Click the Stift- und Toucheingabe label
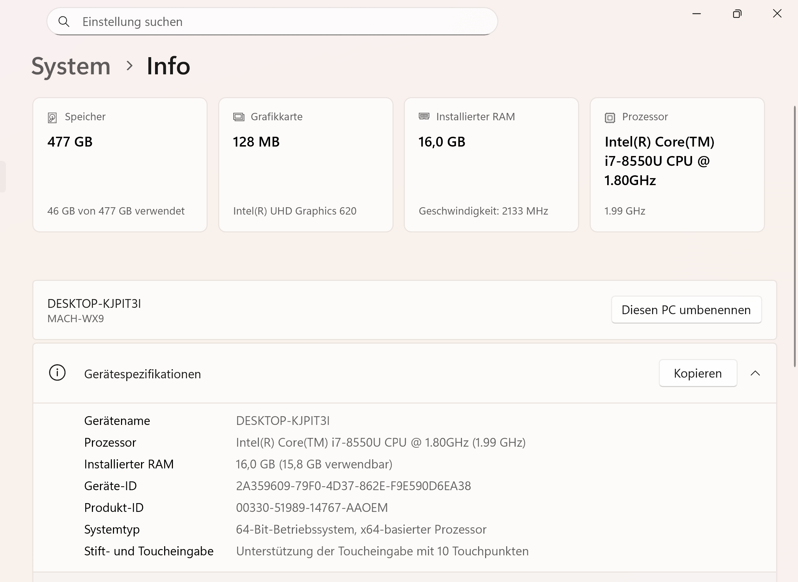Viewport: 798px width, 582px height. [149, 551]
